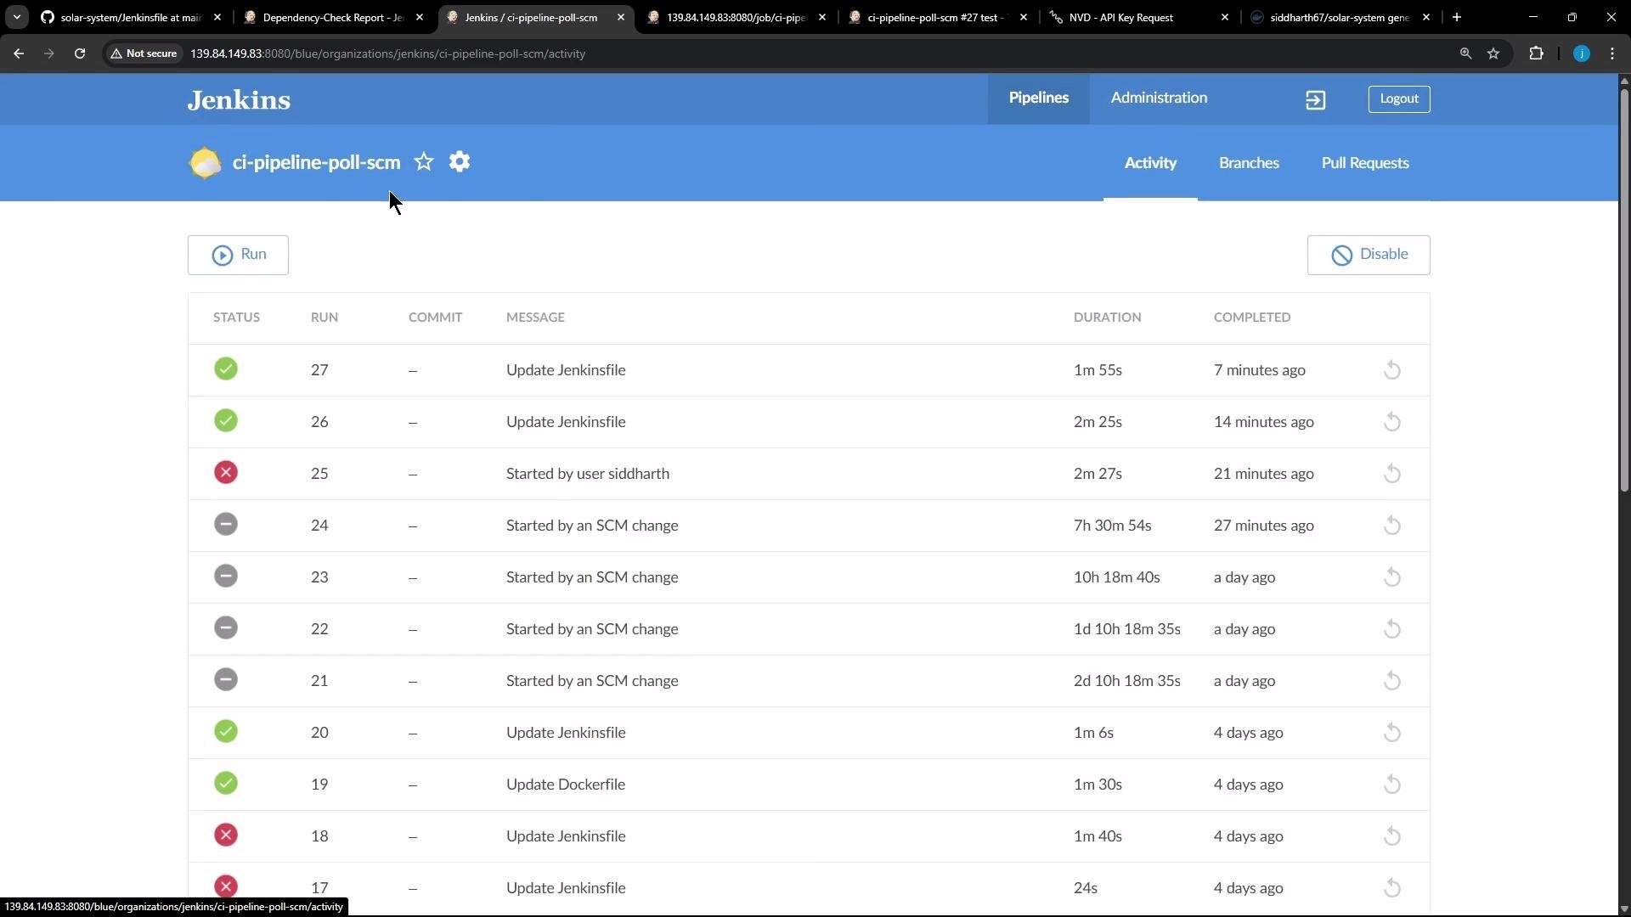Open run 27 'Update Jenkinsfile' message
The image size is (1631, 917).
point(566,370)
